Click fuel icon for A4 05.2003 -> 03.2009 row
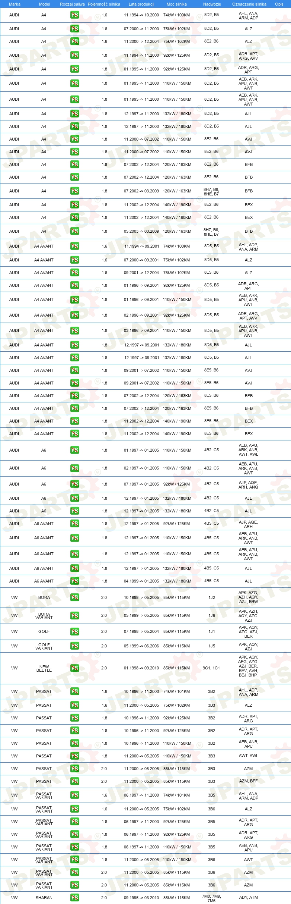This screenshot has height=904, width=291. [x=74, y=231]
